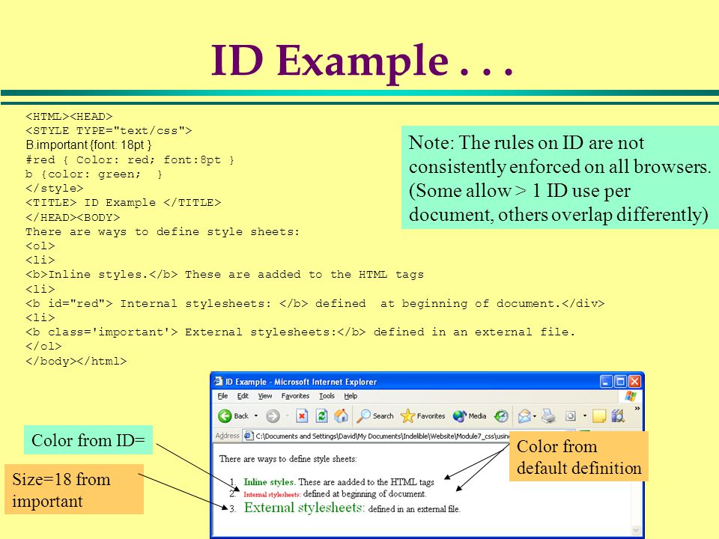Click the Refresh page icon

point(321,415)
